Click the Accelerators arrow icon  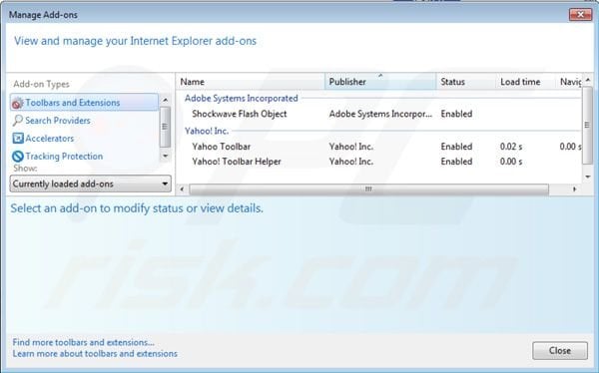point(18,139)
